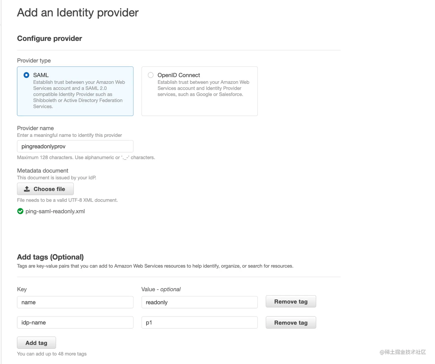Click the upload icon on Choose file
Screen dimensions: 435x364
(27, 189)
